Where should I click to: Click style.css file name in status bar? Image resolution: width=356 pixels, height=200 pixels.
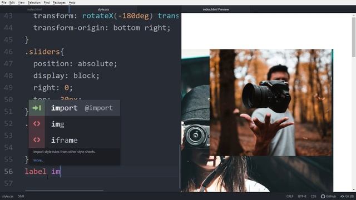tap(8, 196)
